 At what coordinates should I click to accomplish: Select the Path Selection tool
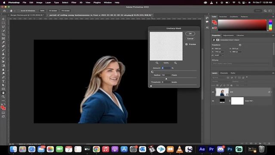click(3, 85)
